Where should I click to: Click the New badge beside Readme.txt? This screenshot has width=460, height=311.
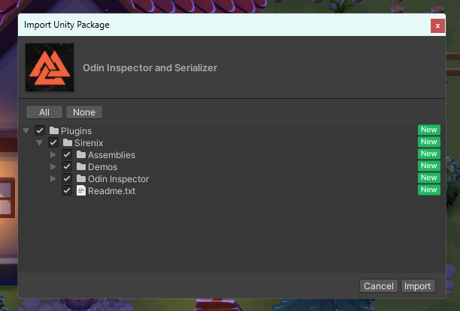428,190
